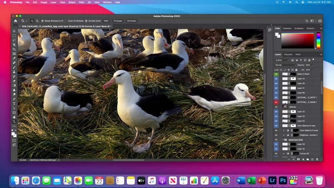
Task: Hide Layer 23 with its eye icon
Action: click(276, 112)
